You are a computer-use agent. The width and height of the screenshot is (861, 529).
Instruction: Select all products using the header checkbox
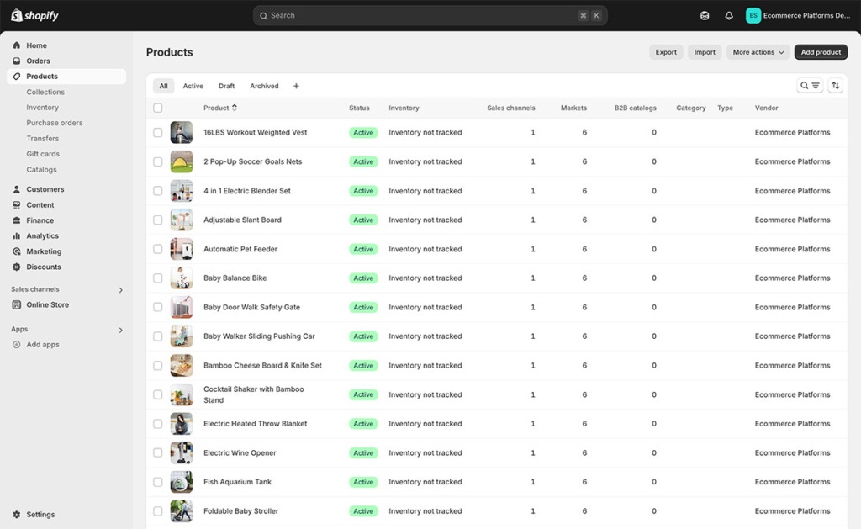(x=157, y=108)
